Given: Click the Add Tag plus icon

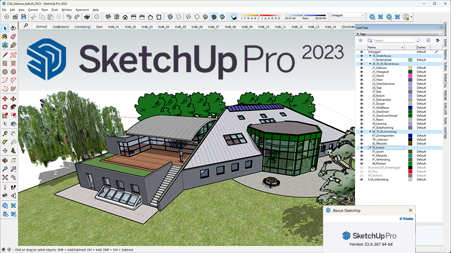Looking at the screenshot, I should [361, 40].
